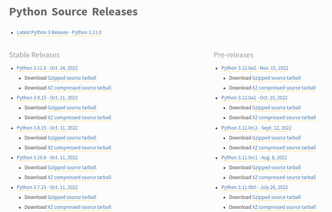Open Python 3.8.15 - Oct. 11, 2022 release
332x212 pixels.
point(47,128)
